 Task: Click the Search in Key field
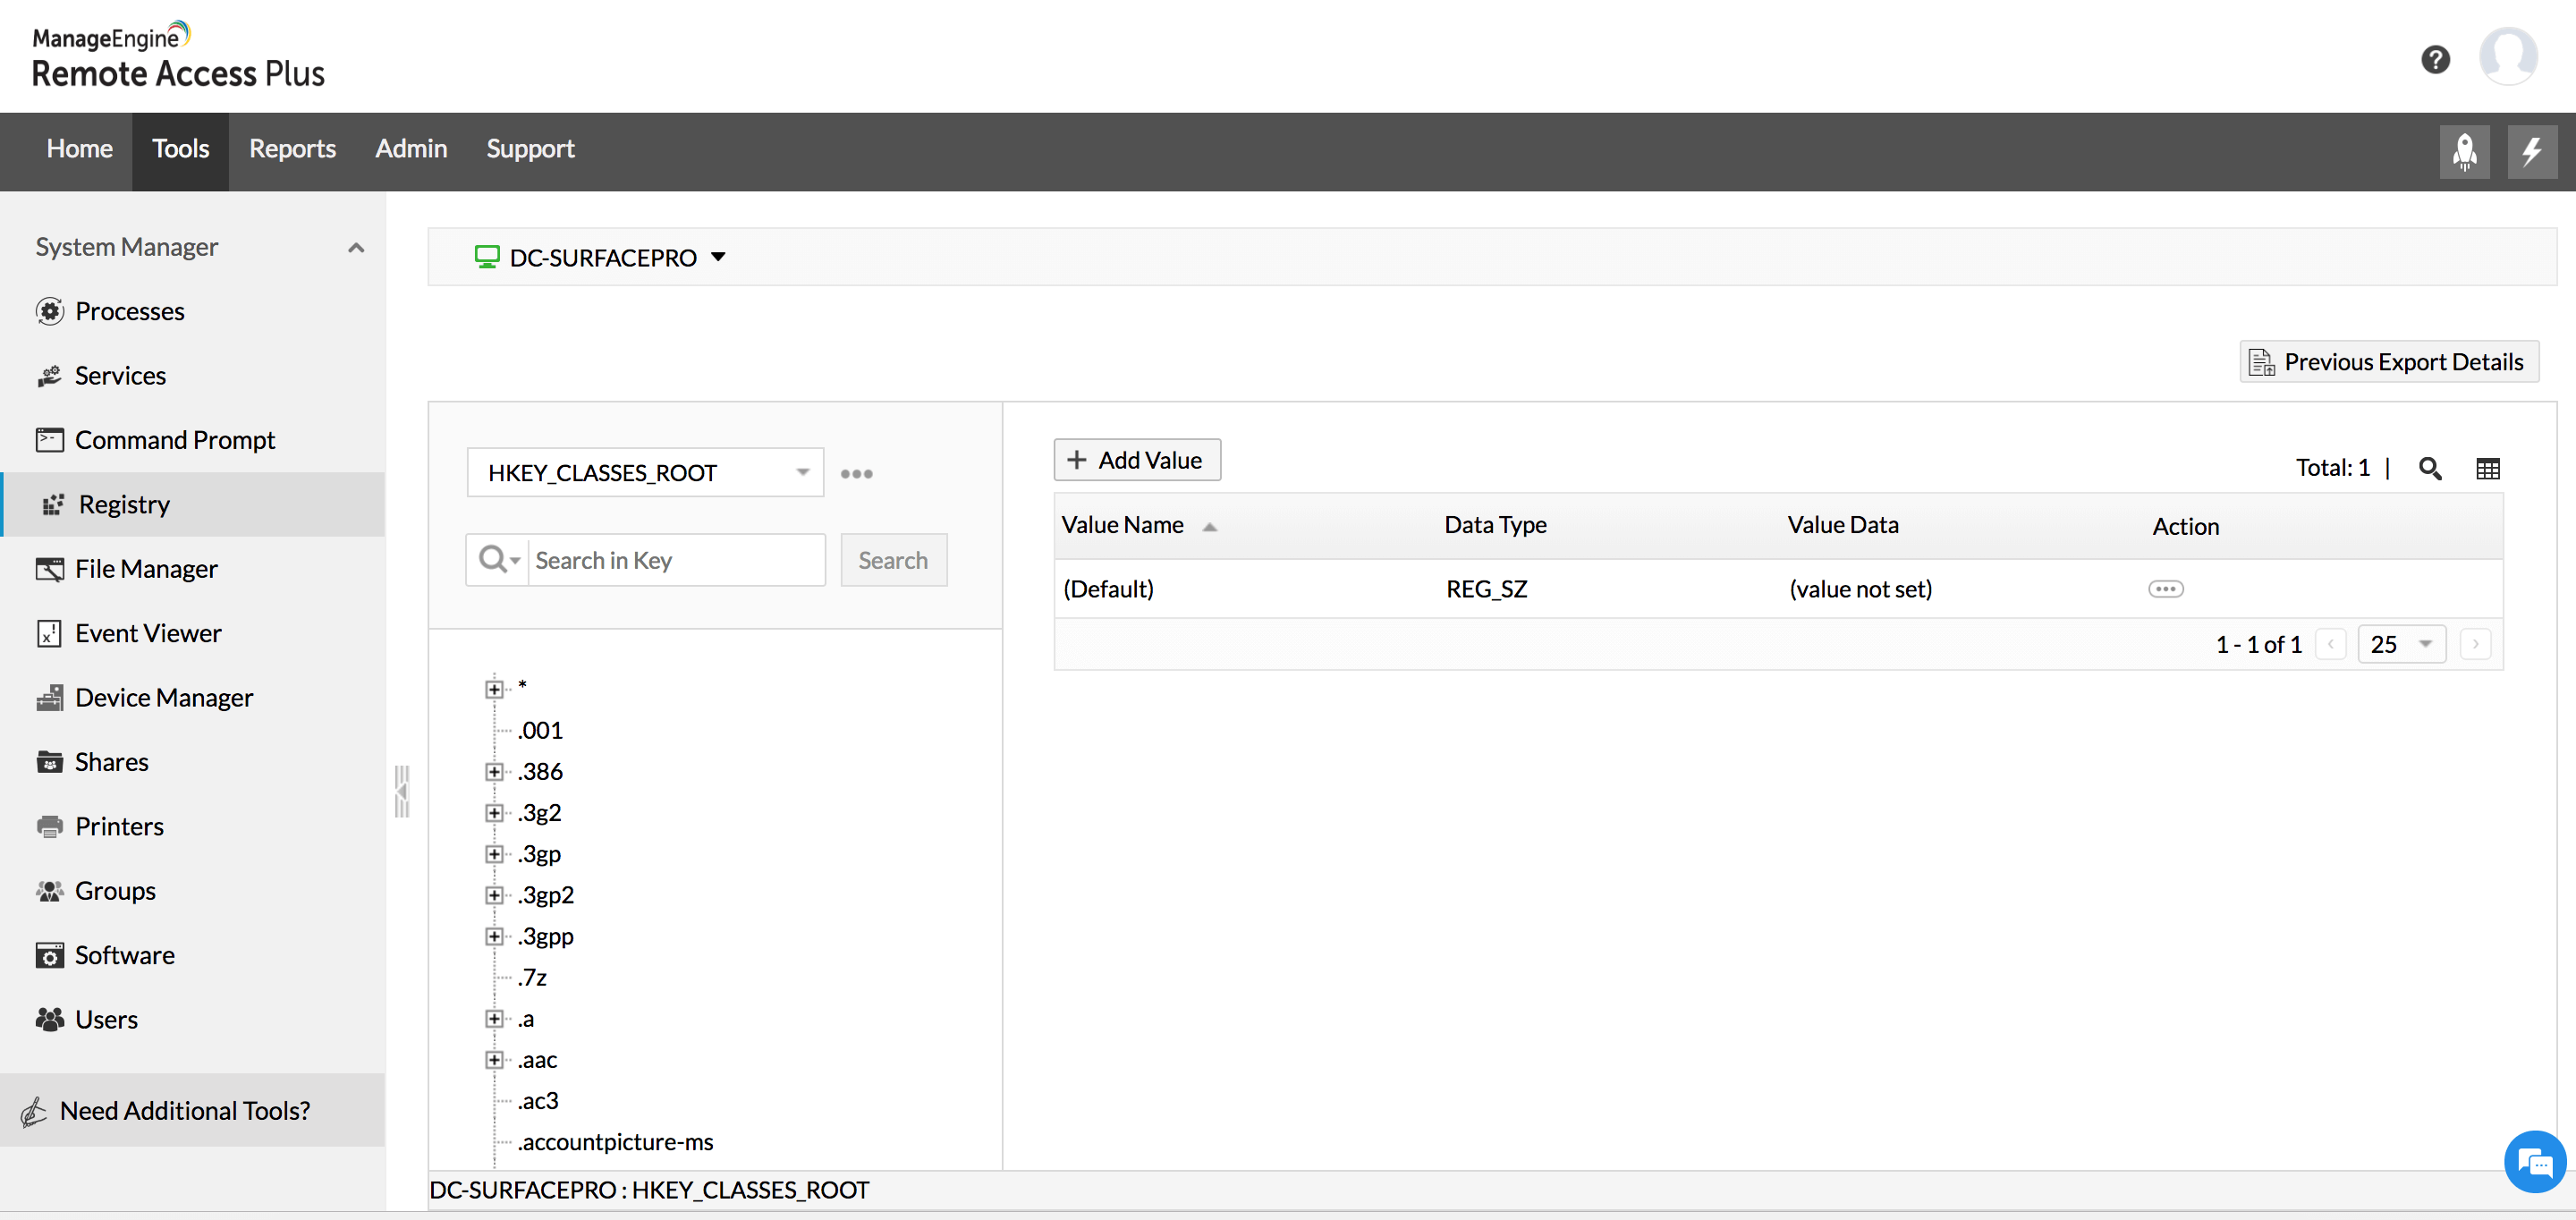(675, 560)
